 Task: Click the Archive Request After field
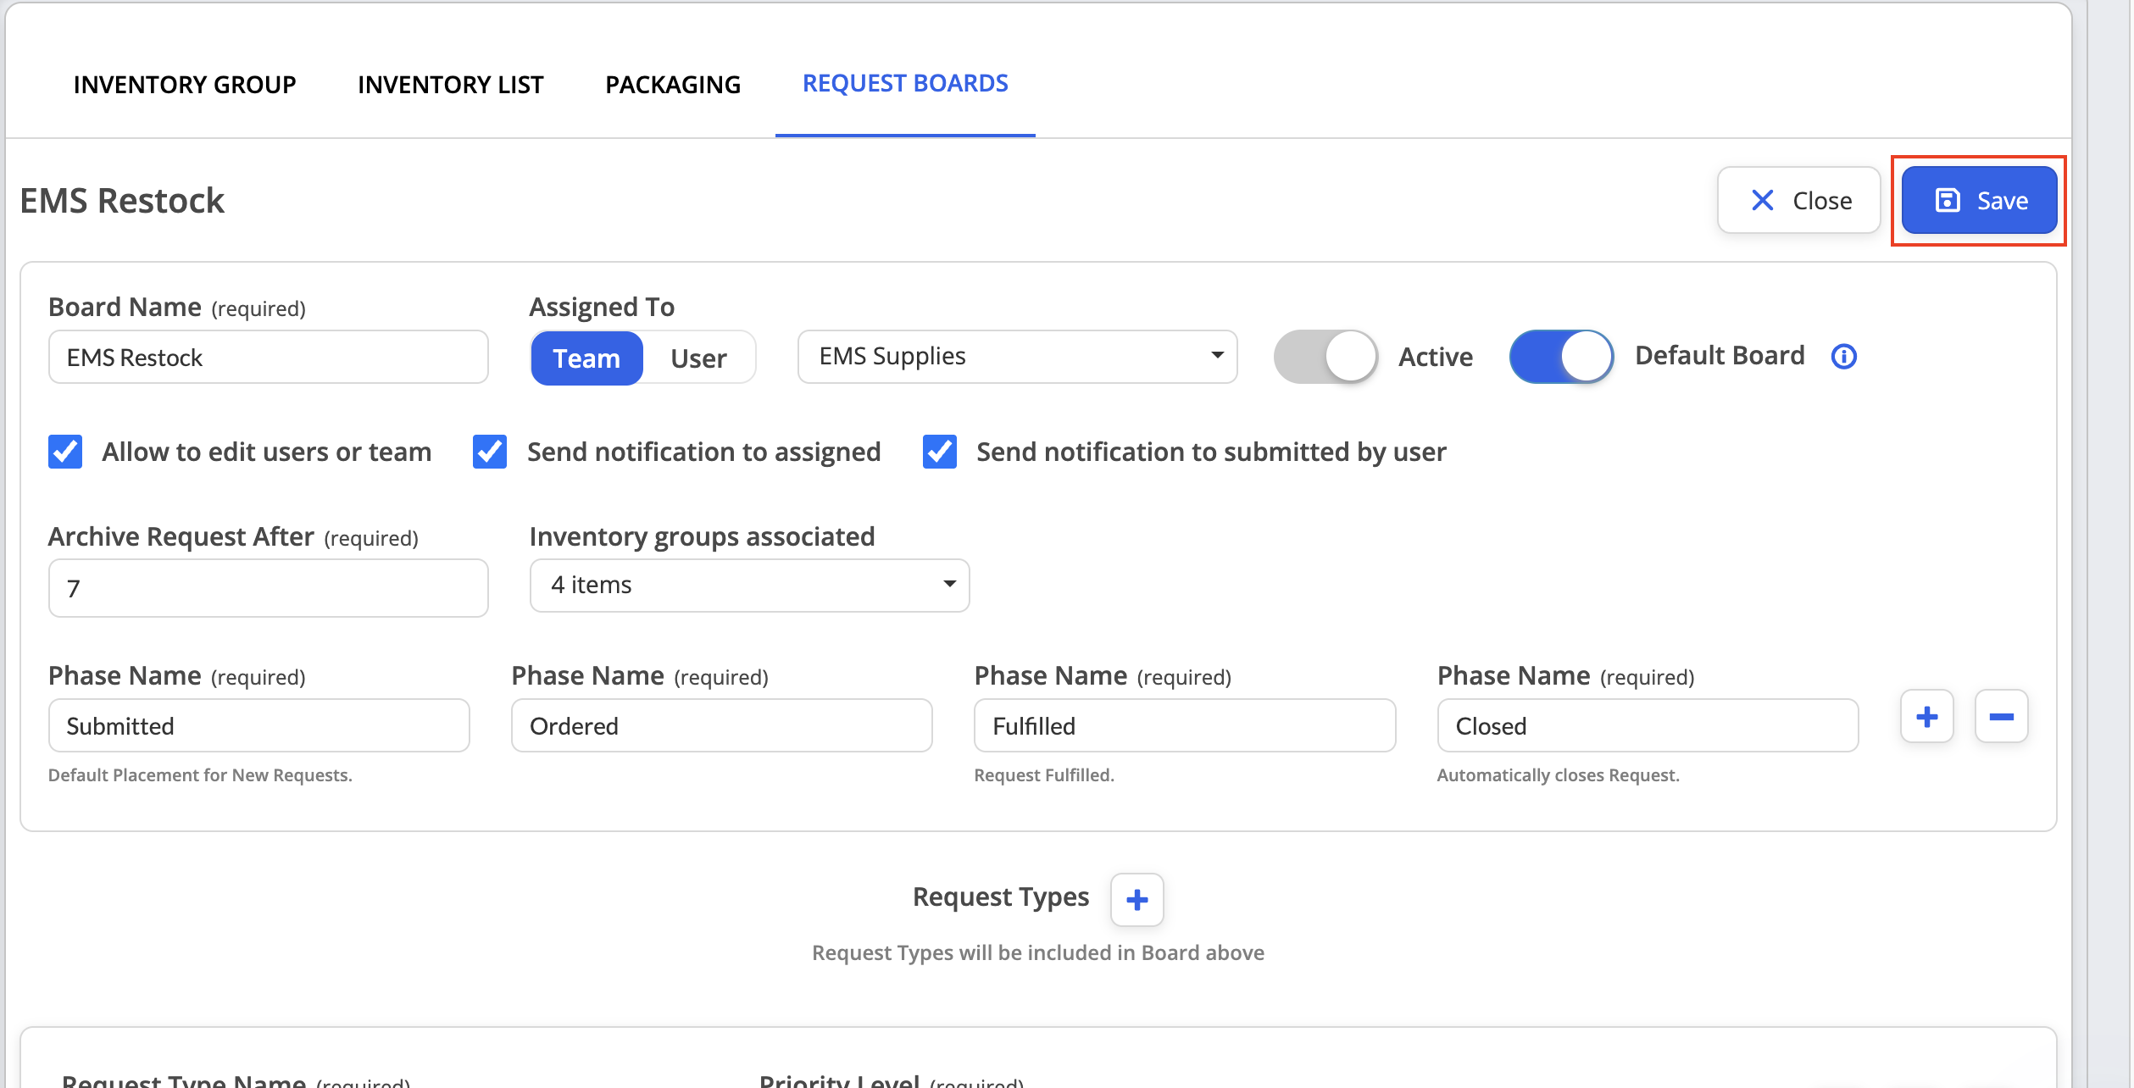point(268,588)
